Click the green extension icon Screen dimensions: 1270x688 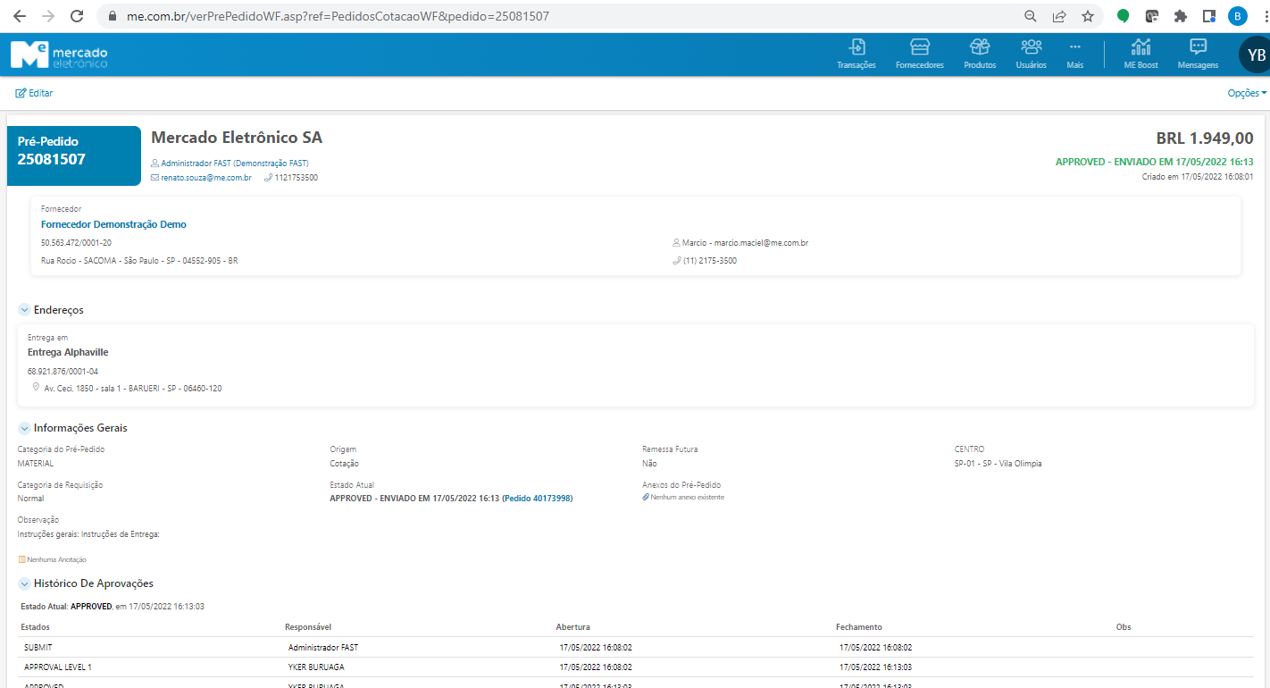(x=1123, y=16)
